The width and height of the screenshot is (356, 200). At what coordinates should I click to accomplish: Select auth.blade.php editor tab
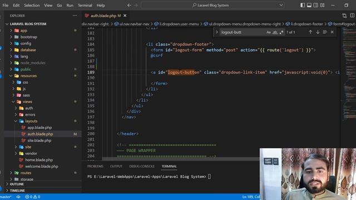click(106, 16)
